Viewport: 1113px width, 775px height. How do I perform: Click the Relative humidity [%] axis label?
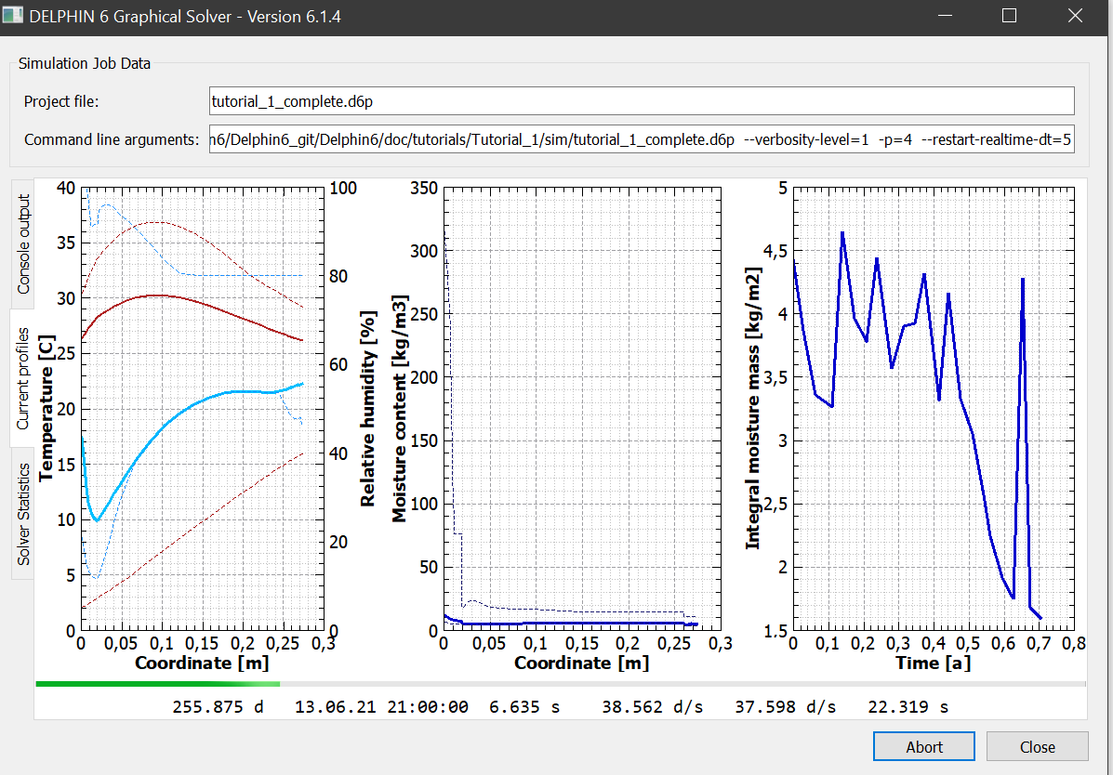pyautogui.click(x=367, y=409)
